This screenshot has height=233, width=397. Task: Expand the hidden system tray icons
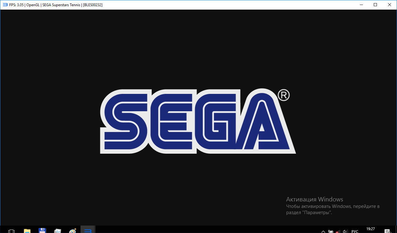pyautogui.click(x=323, y=231)
